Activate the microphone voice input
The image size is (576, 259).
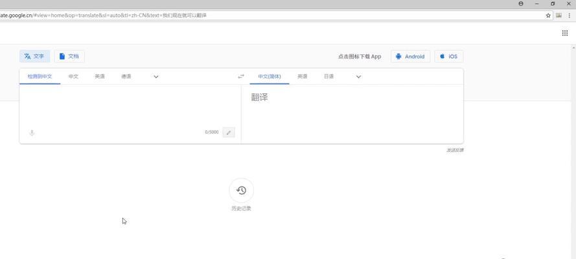tap(32, 133)
